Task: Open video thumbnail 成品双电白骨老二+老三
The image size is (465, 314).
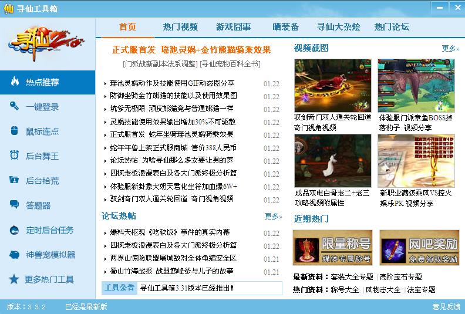Action: (332, 161)
